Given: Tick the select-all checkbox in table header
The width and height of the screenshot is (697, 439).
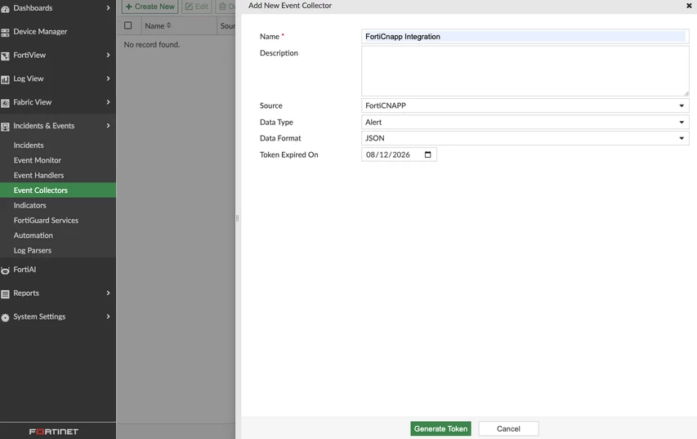Looking at the screenshot, I should (128, 25).
